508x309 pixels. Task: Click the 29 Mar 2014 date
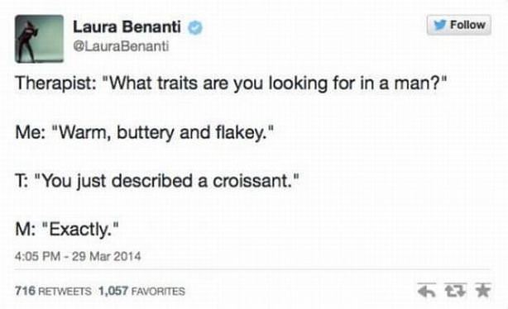click(106, 256)
